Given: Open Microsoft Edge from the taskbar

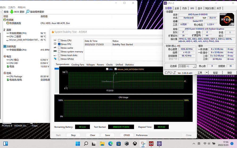Looking at the screenshot, I should 111,144.
